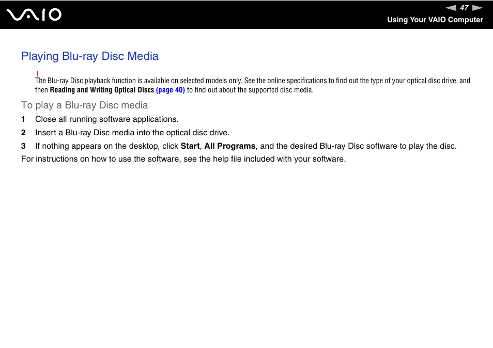Click step 2 'Insert a Blu-ray Disc media'
The height and width of the screenshot is (348, 493).
(x=132, y=133)
